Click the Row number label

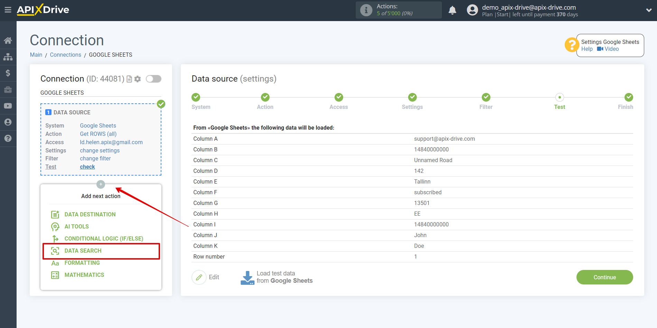209,256
